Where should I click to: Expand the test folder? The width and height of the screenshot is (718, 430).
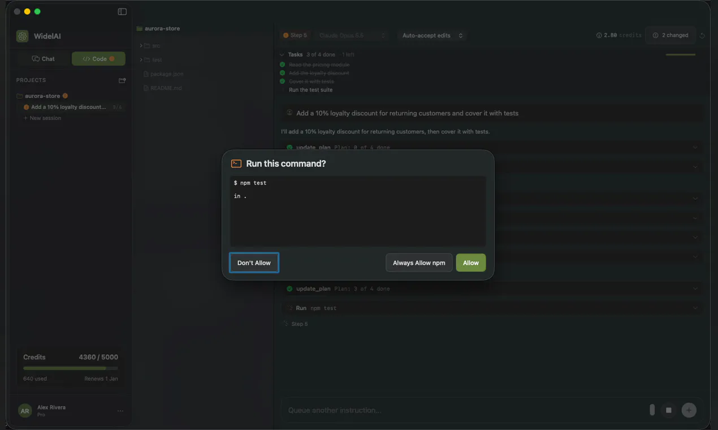151,59
